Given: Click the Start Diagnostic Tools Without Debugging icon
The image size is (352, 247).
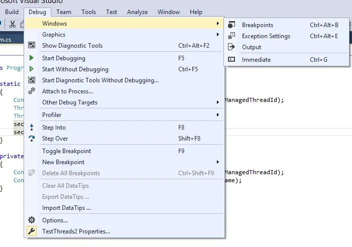Looking at the screenshot, I should pyautogui.click(x=32, y=80).
